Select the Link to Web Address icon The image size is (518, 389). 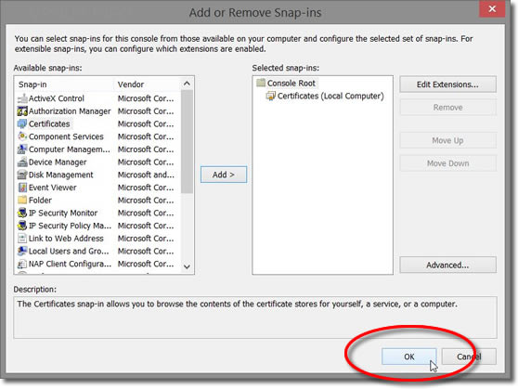tap(22, 239)
